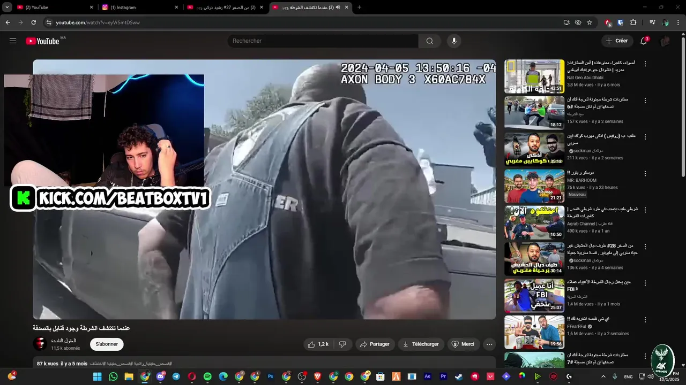Open more actions ellipsis below video
The width and height of the screenshot is (686, 385).
point(489,344)
